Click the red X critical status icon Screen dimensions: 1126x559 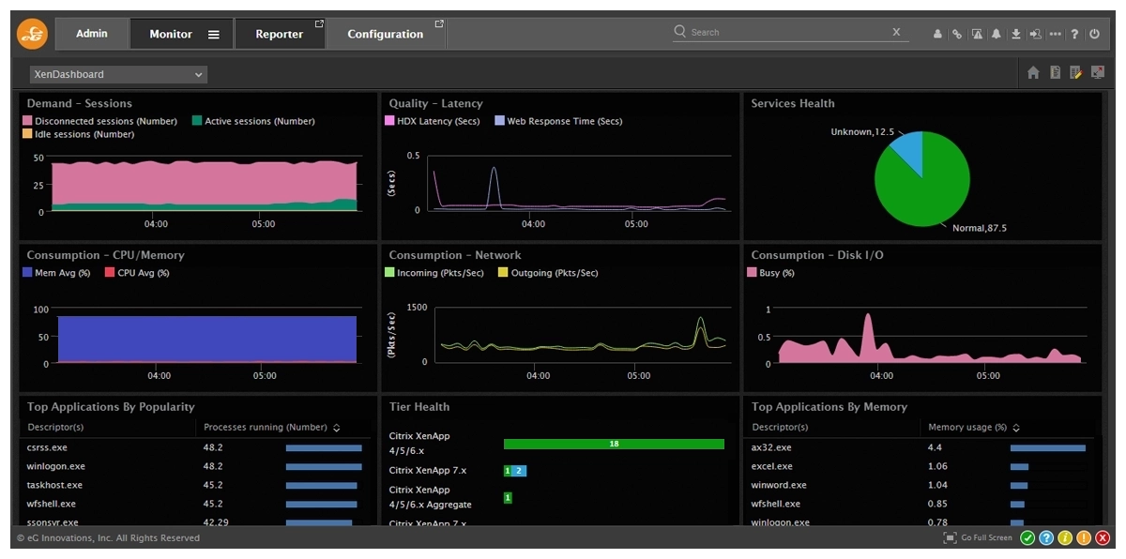[1103, 538]
